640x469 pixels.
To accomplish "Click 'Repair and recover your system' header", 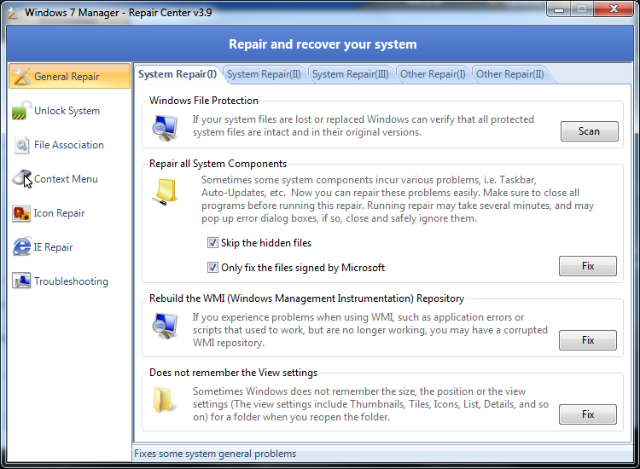I will [x=323, y=44].
